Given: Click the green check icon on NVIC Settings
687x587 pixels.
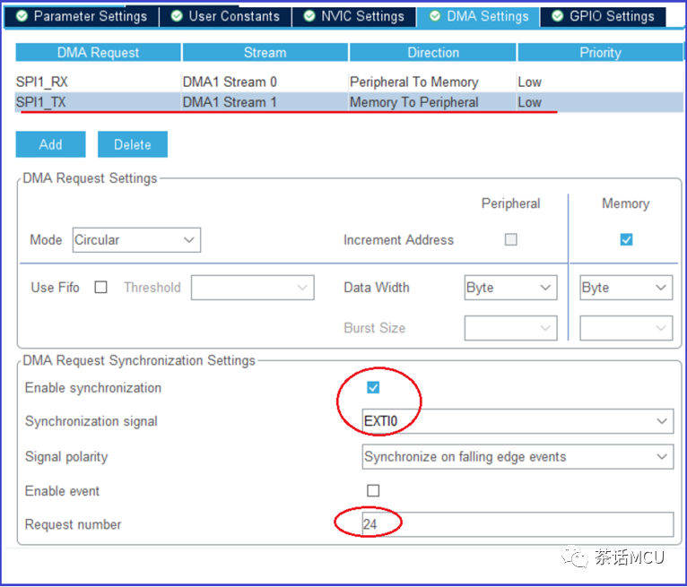Looking at the screenshot, I should click(x=309, y=16).
